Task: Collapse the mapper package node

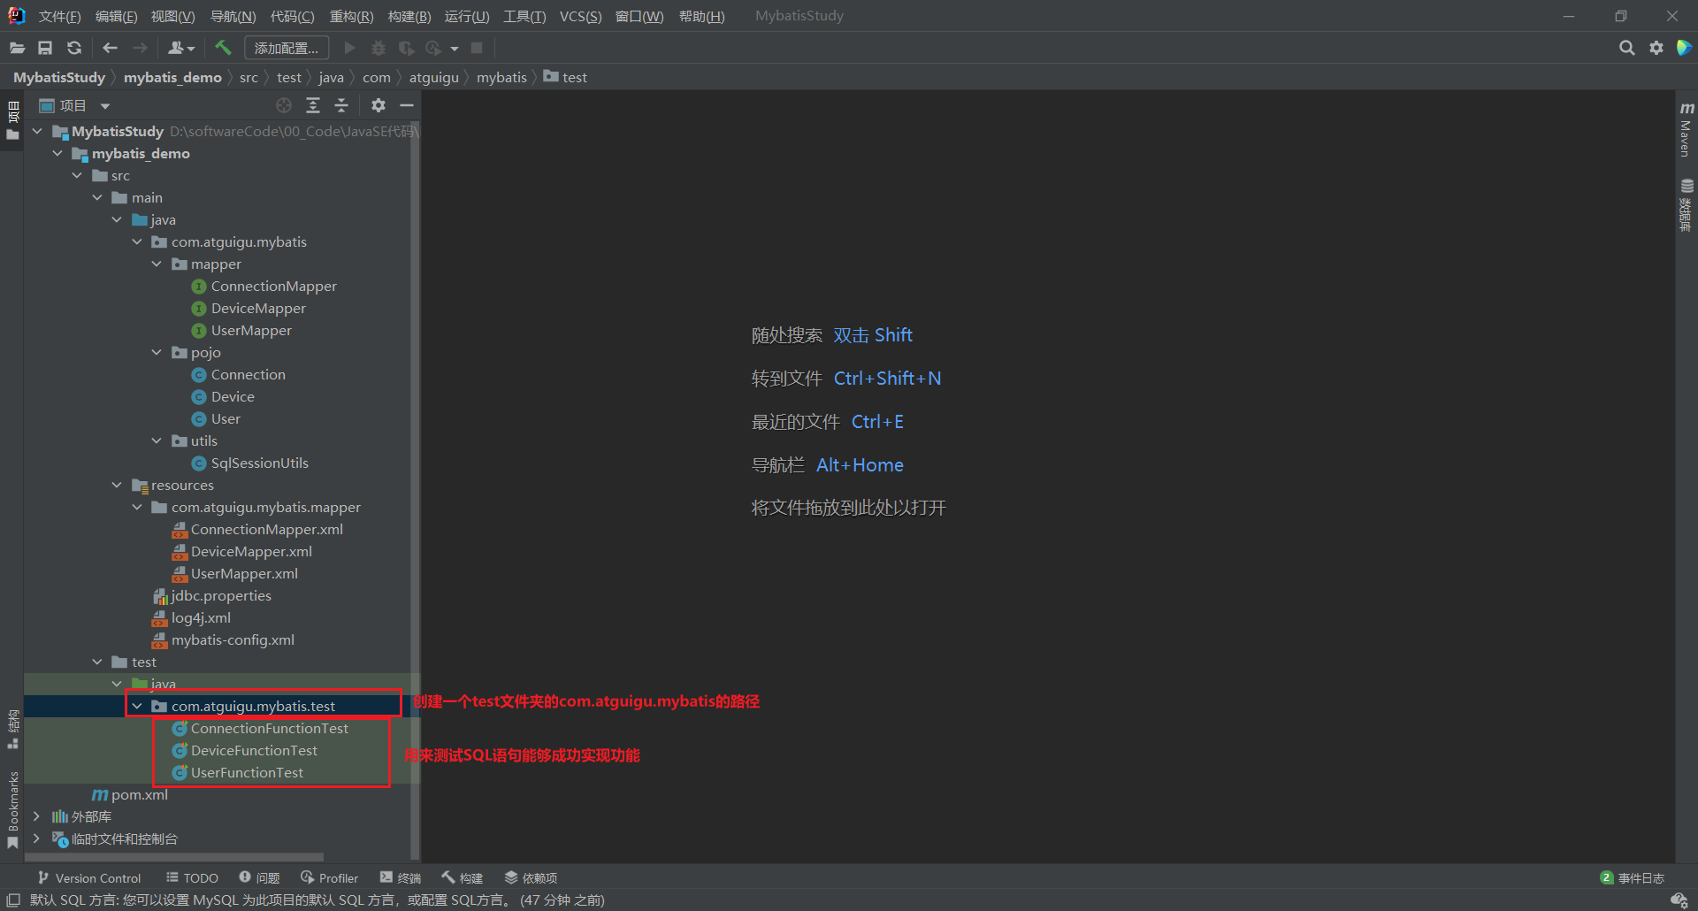Action: pyautogui.click(x=157, y=264)
